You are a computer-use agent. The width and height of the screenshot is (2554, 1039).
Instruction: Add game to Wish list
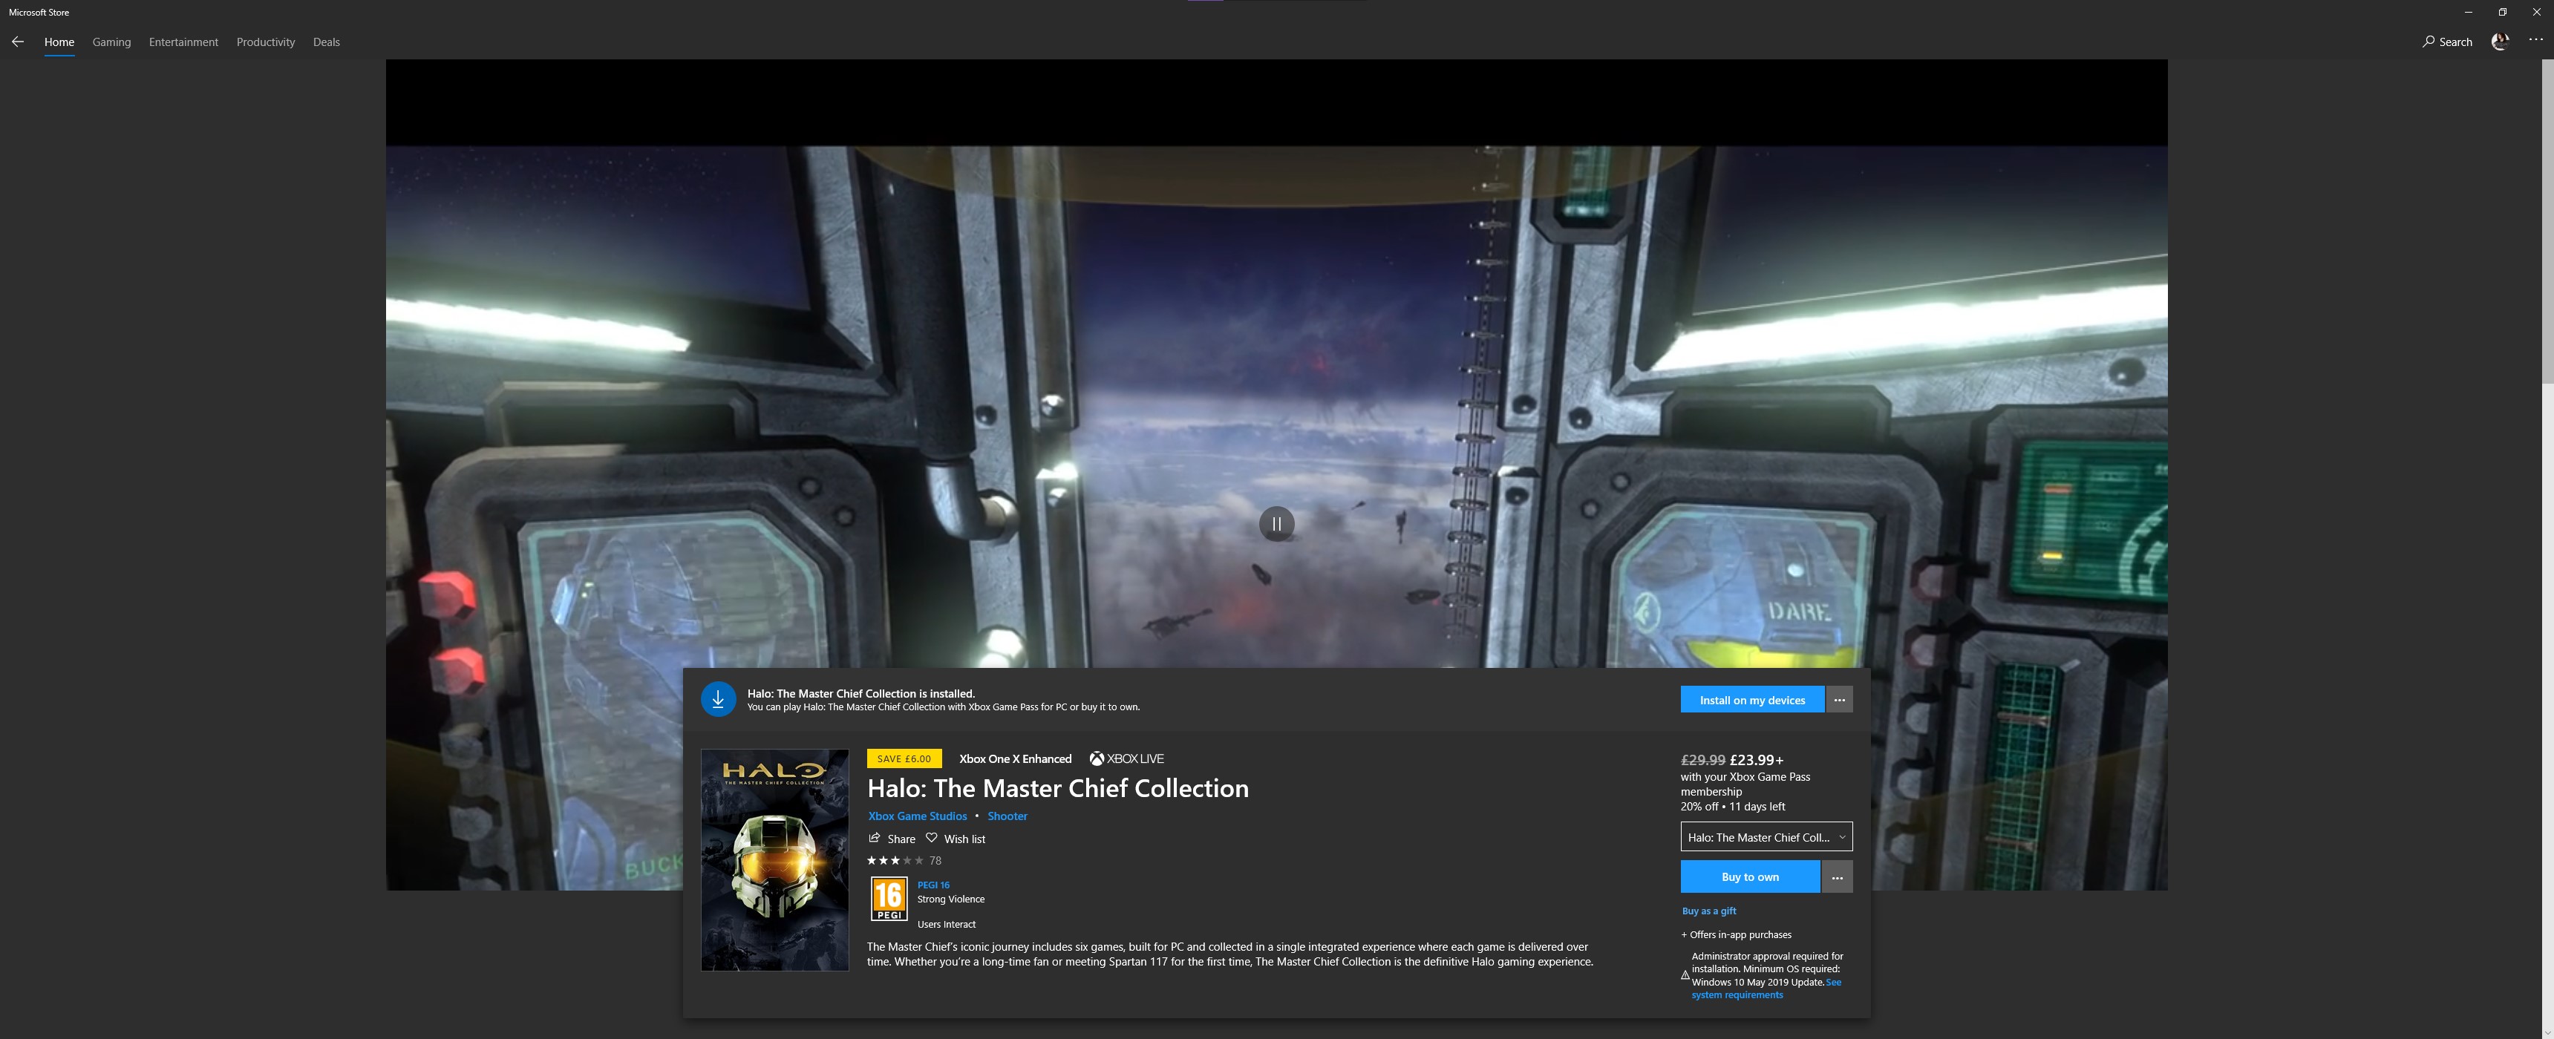[956, 839]
